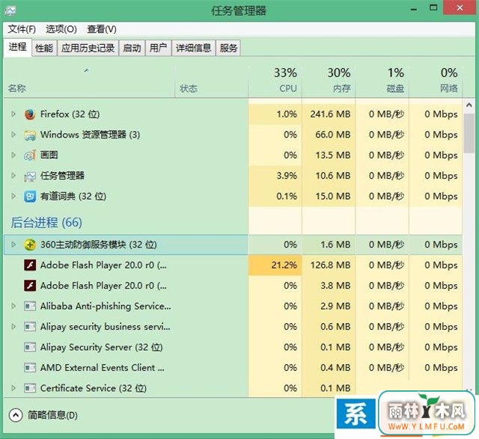Expand the Alibaba Anti-phishing Service entry

point(13,306)
